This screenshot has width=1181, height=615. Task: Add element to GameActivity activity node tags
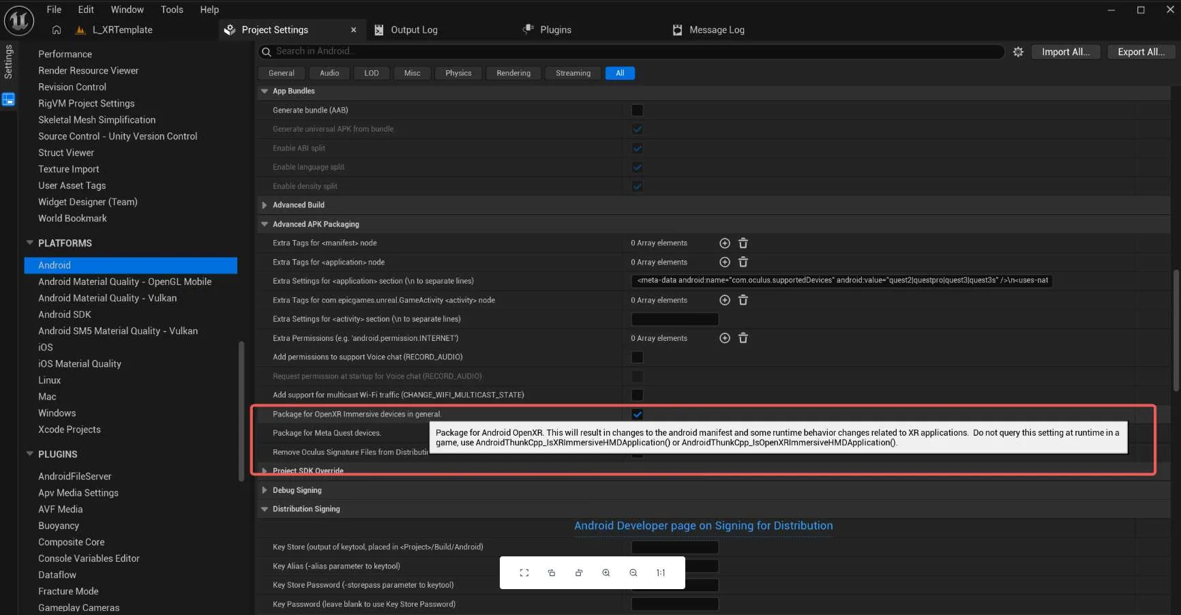click(x=725, y=301)
